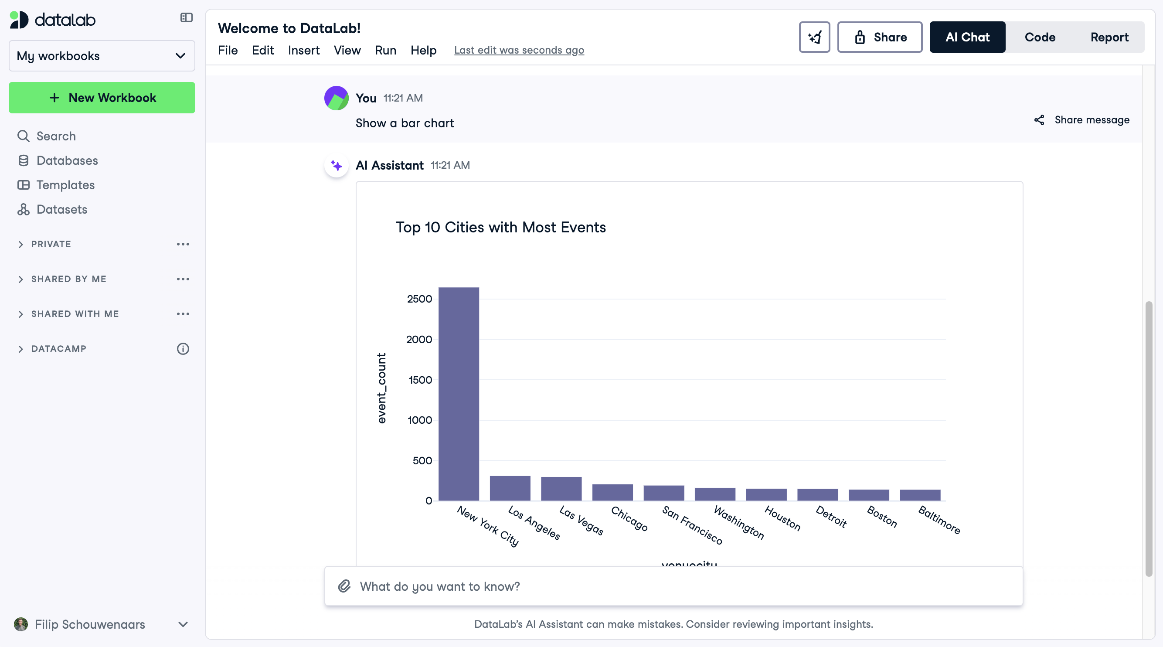Open options for Private section
Screen dimensions: 1163x647
(x=183, y=244)
